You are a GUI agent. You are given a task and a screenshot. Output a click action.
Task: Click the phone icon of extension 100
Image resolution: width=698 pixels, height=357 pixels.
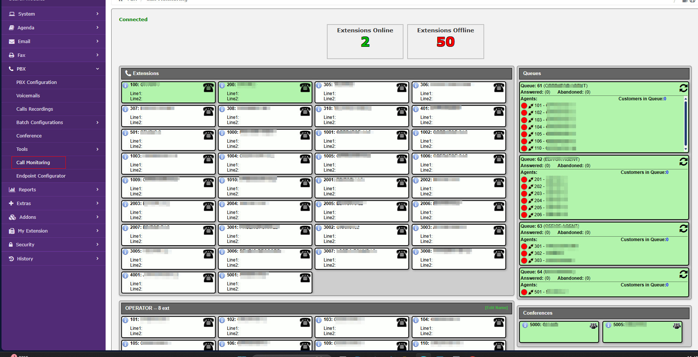208,88
